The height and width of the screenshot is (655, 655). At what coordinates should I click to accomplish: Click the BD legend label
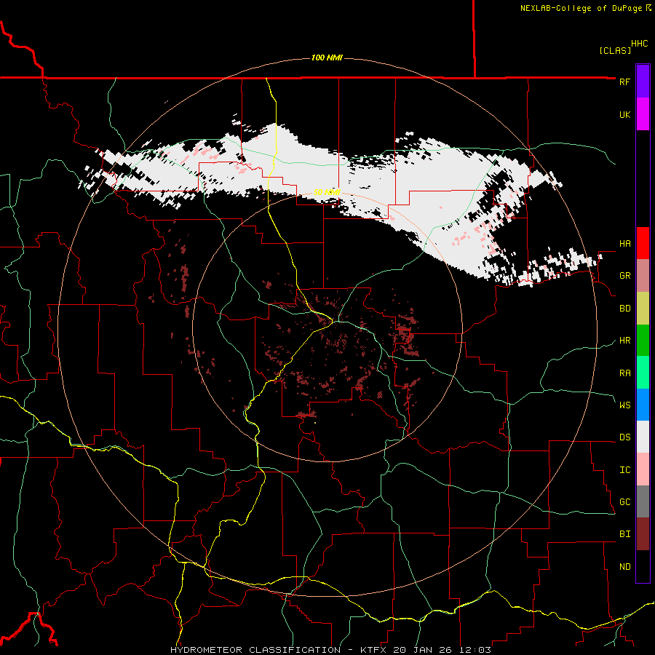tap(624, 309)
